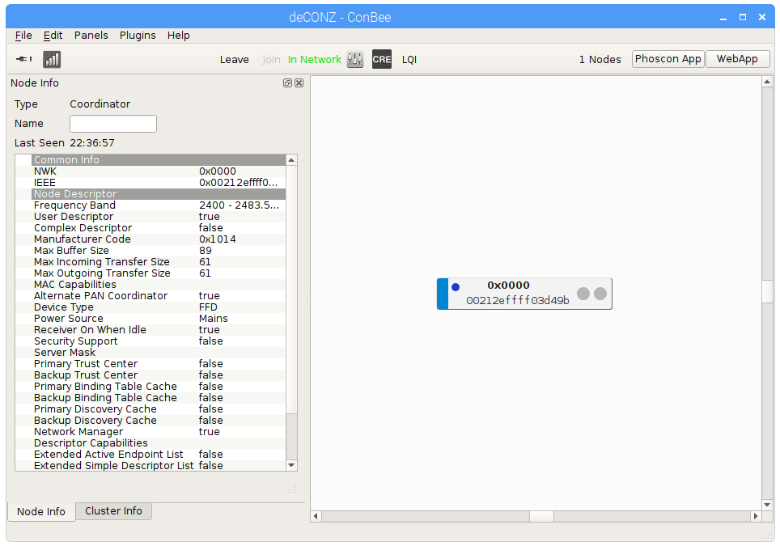Click the blue dot on node 0x0000
Viewport: 780px width, 546px height.
tap(456, 287)
